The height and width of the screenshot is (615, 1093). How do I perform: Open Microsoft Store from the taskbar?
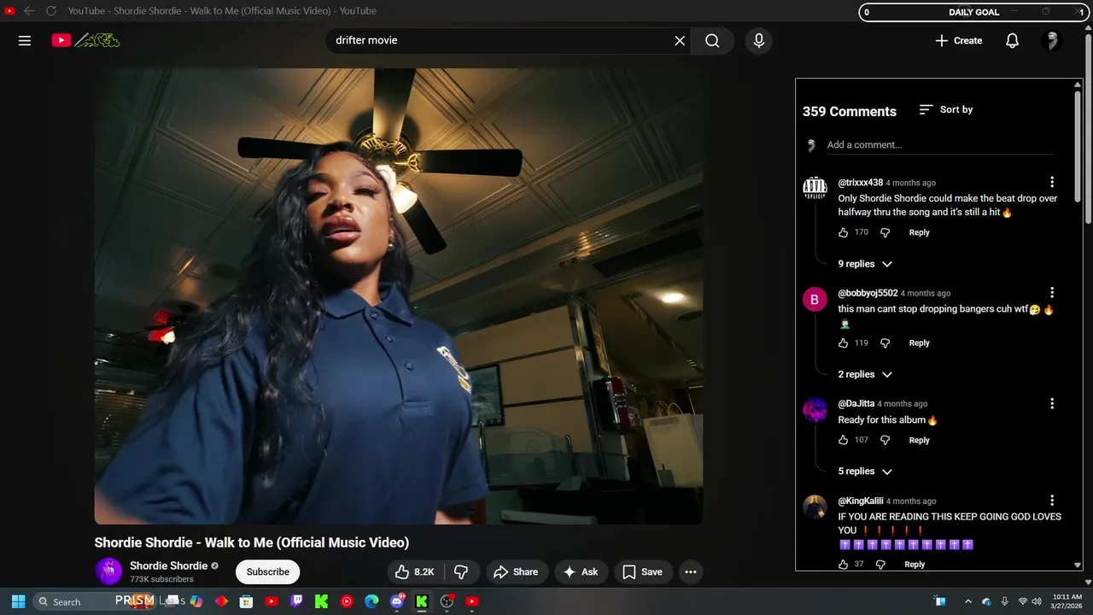[246, 601]
